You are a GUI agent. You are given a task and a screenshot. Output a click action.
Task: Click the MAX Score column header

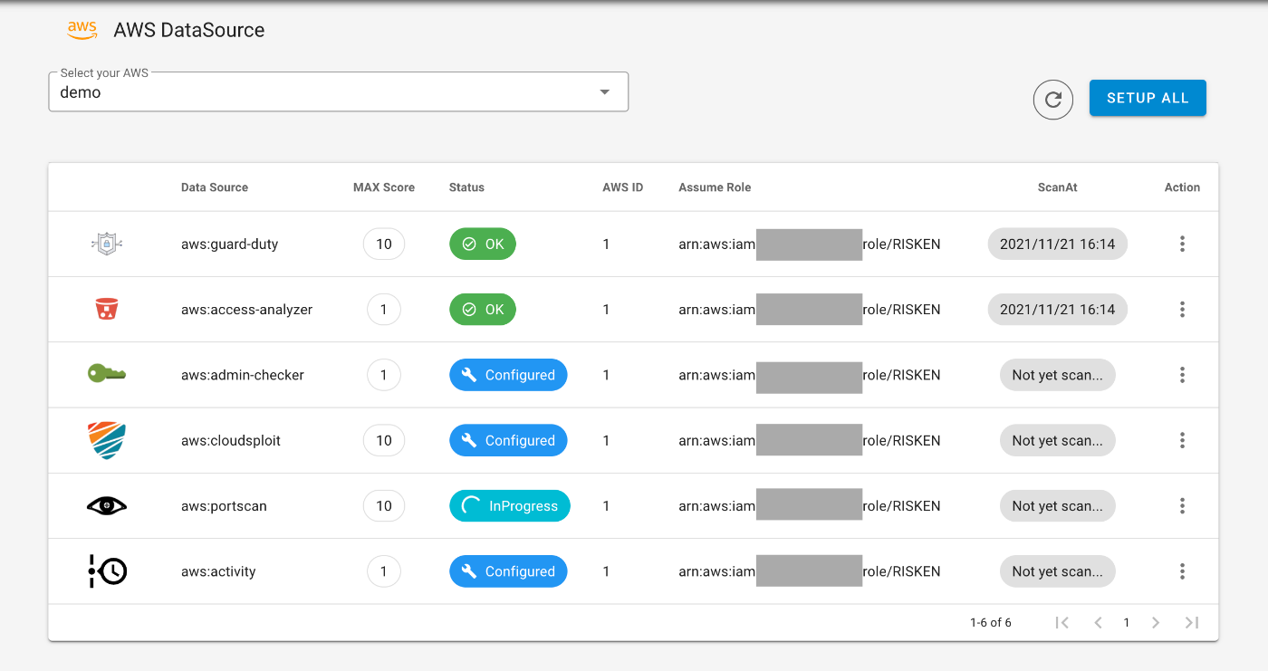(384, 187)
